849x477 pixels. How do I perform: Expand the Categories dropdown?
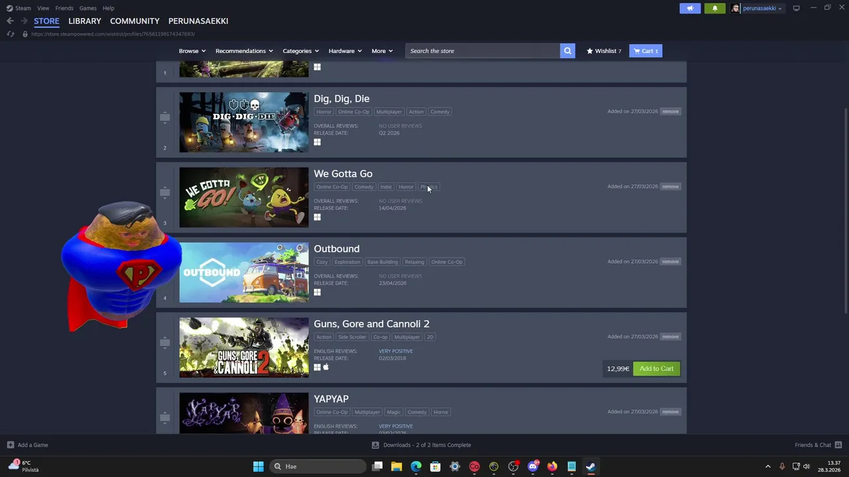pyautogui.click(x=300, y=51)
